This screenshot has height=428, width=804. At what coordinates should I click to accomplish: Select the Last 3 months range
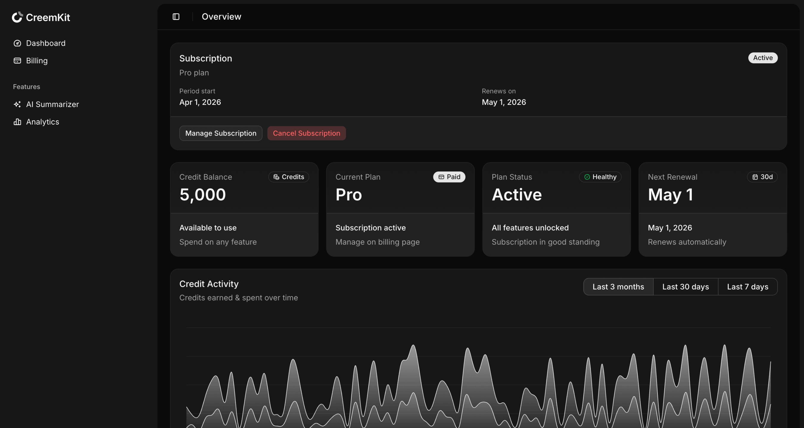(618, 287)
